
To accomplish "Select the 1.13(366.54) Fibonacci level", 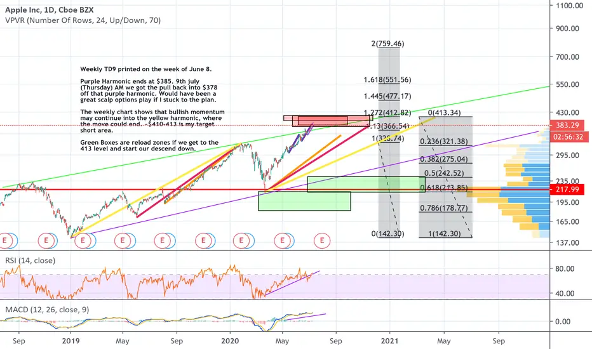I will [x=387, y=126].
